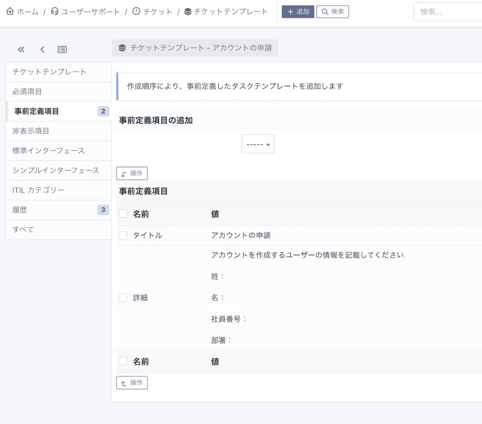This screenshot has width=482, height=424.
Task: Click the 社員番号： line in details
Action: point(229,319)
